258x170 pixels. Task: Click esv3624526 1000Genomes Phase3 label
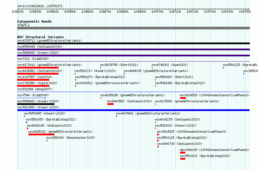(x=215, y=95)
